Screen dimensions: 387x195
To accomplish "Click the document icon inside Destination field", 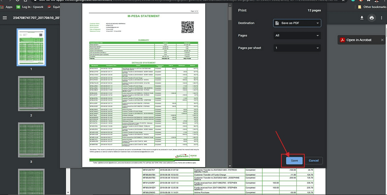I will [277, 23].
